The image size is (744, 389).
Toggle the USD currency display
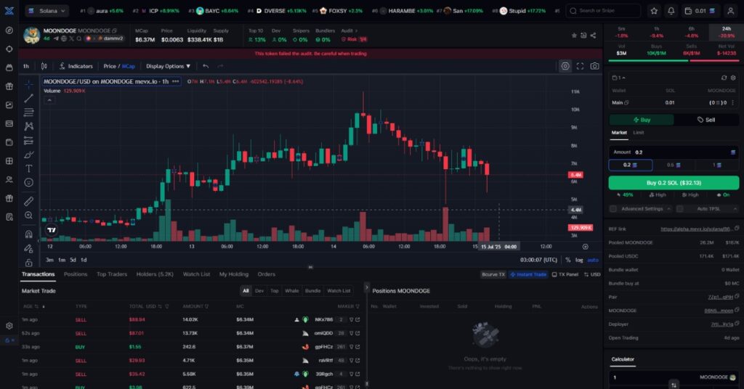592,274
